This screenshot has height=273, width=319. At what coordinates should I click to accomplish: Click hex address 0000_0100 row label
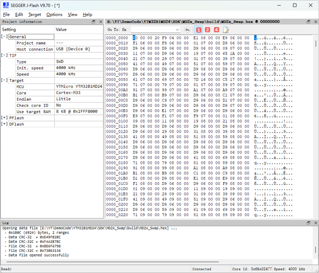[117, 121]
